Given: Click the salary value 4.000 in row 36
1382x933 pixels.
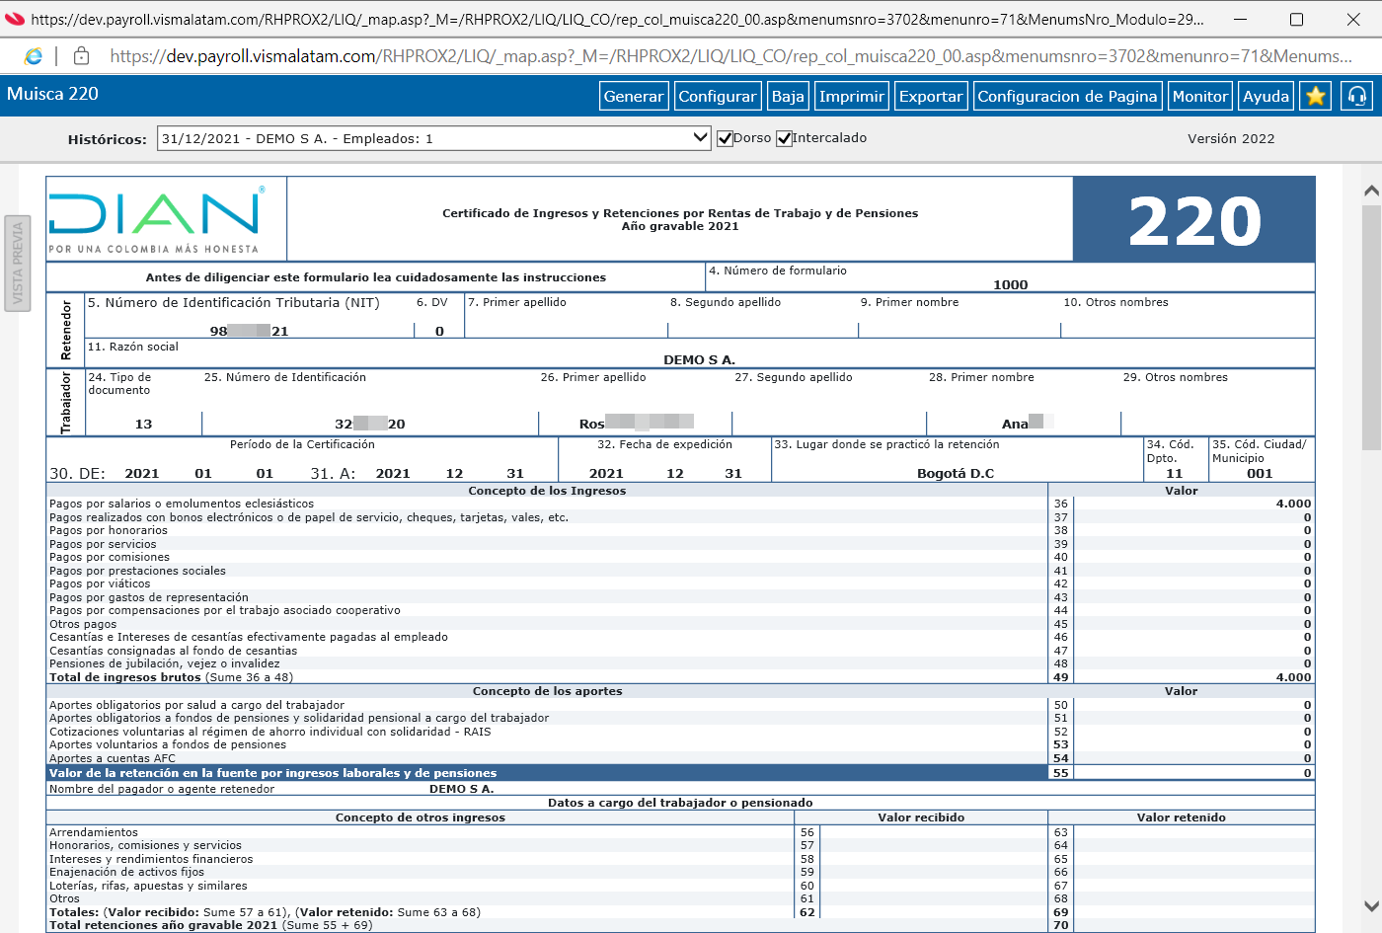Looking at the screenshot, I should coord(1293,504).
